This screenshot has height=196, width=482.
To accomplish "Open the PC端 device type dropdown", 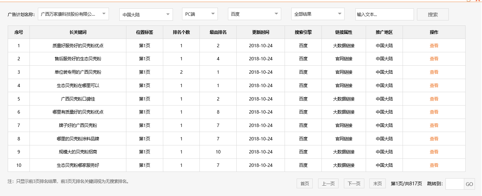I will point(199,14).
